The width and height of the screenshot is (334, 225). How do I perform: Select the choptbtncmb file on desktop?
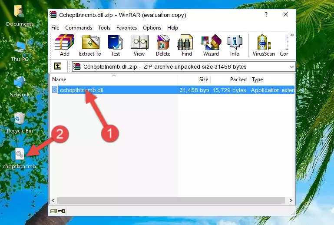(x=20, y=159)
